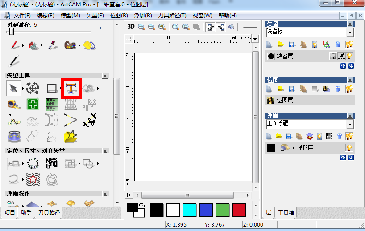This screenshot has height=231, width=365.
Task: Save the vector layer
Action: tap(292, 44)
